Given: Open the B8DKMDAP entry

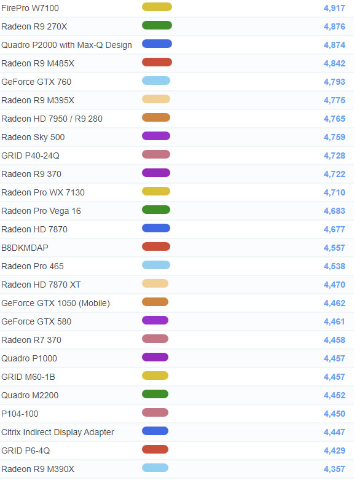Looking at the screenshot, I should (x=25, y=248).
